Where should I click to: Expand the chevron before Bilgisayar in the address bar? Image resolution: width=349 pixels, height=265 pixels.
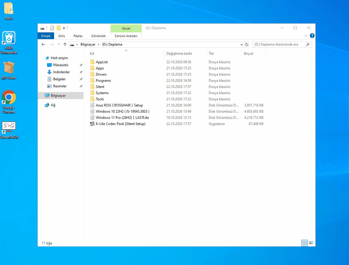77,44
